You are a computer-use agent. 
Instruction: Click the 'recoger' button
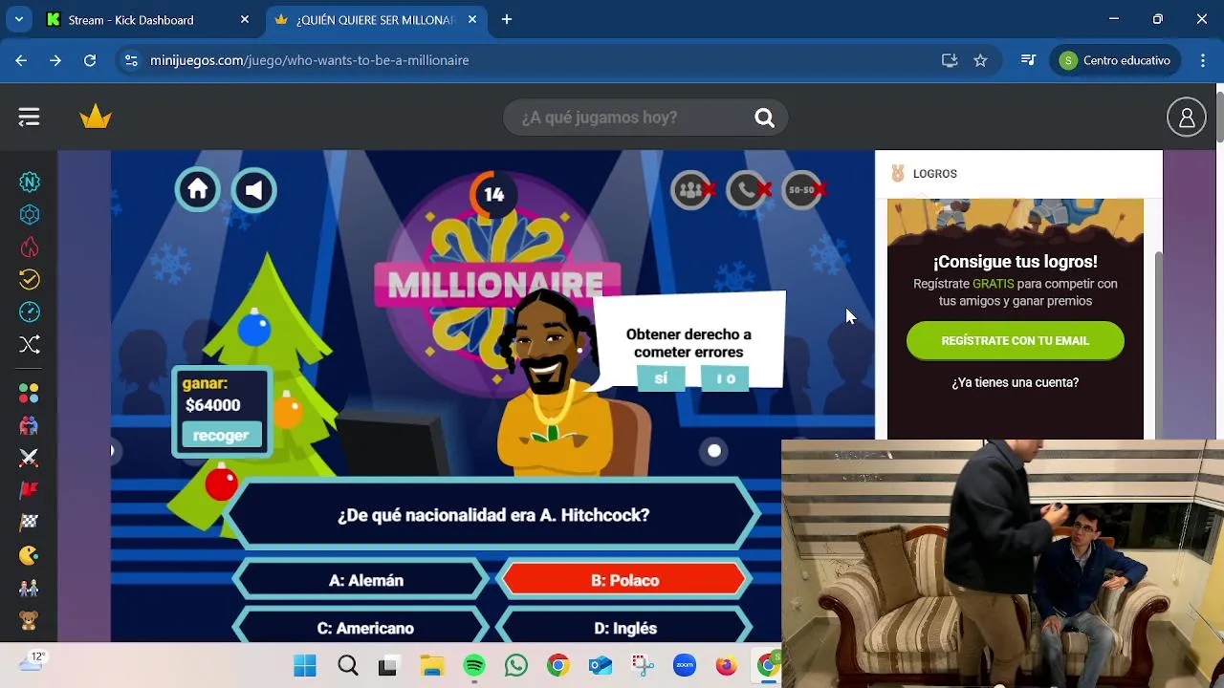coord(221,435)
